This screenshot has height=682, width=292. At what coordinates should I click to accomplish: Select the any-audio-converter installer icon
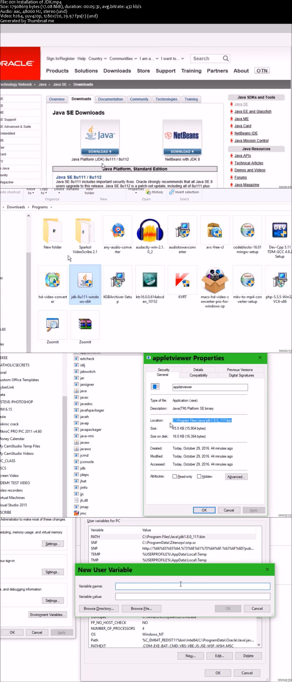(117, 231)
